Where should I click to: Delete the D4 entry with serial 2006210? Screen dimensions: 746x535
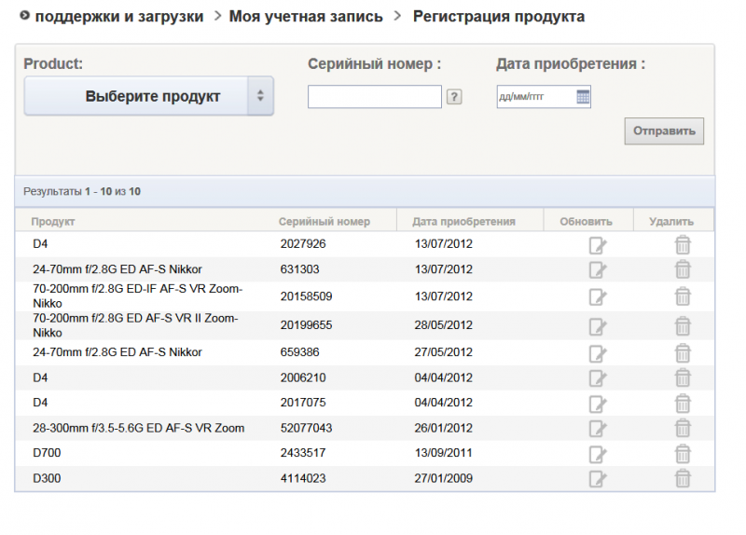683,377
